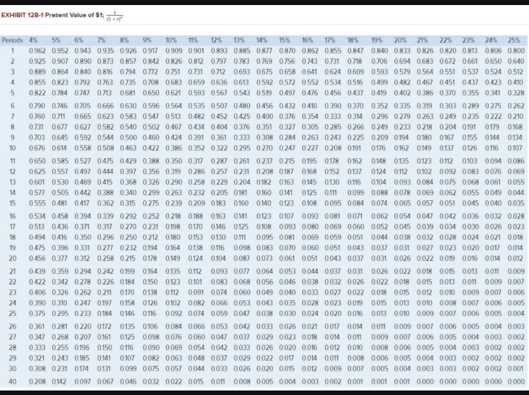Image resolution: width=529 pixels, height=395 pixels.
Task: Click the period 15 row label
Action: [12, 204]
